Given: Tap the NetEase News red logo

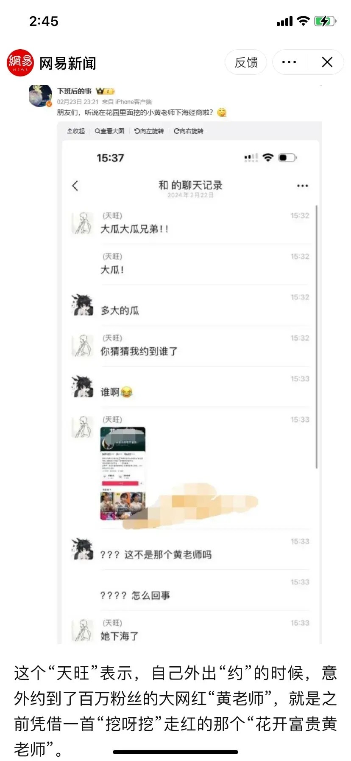Looking at the screenshot, I should [20, 63].
